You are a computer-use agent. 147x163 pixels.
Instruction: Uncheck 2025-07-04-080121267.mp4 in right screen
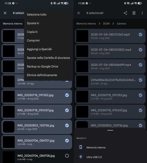tap(140, 34)
